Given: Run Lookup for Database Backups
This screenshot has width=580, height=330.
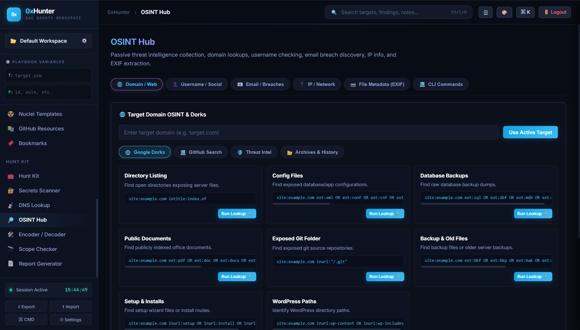Looking at the screenshot, I should pos(533,214).
